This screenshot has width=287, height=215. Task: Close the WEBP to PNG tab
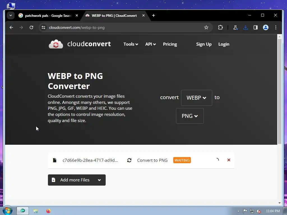[x=143, y=16]
